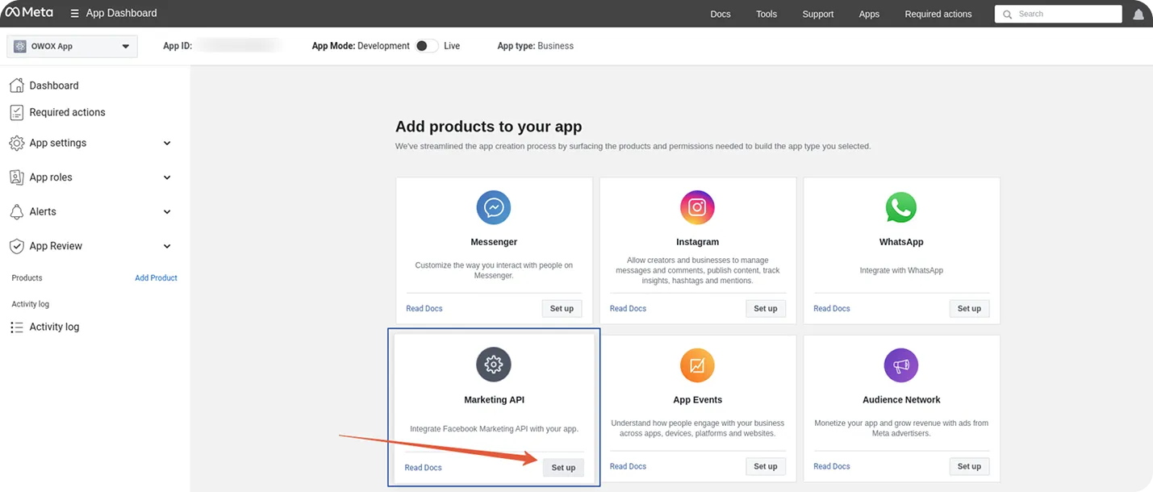Open Read Docs for WhatsApp
Viewport: 1153px width, 492px height.
point(831,307)
